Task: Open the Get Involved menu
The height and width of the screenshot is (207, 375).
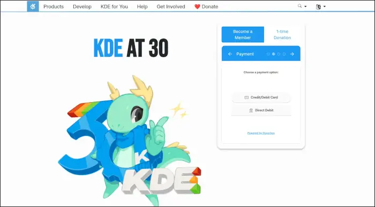Action: tap(171, 6)
